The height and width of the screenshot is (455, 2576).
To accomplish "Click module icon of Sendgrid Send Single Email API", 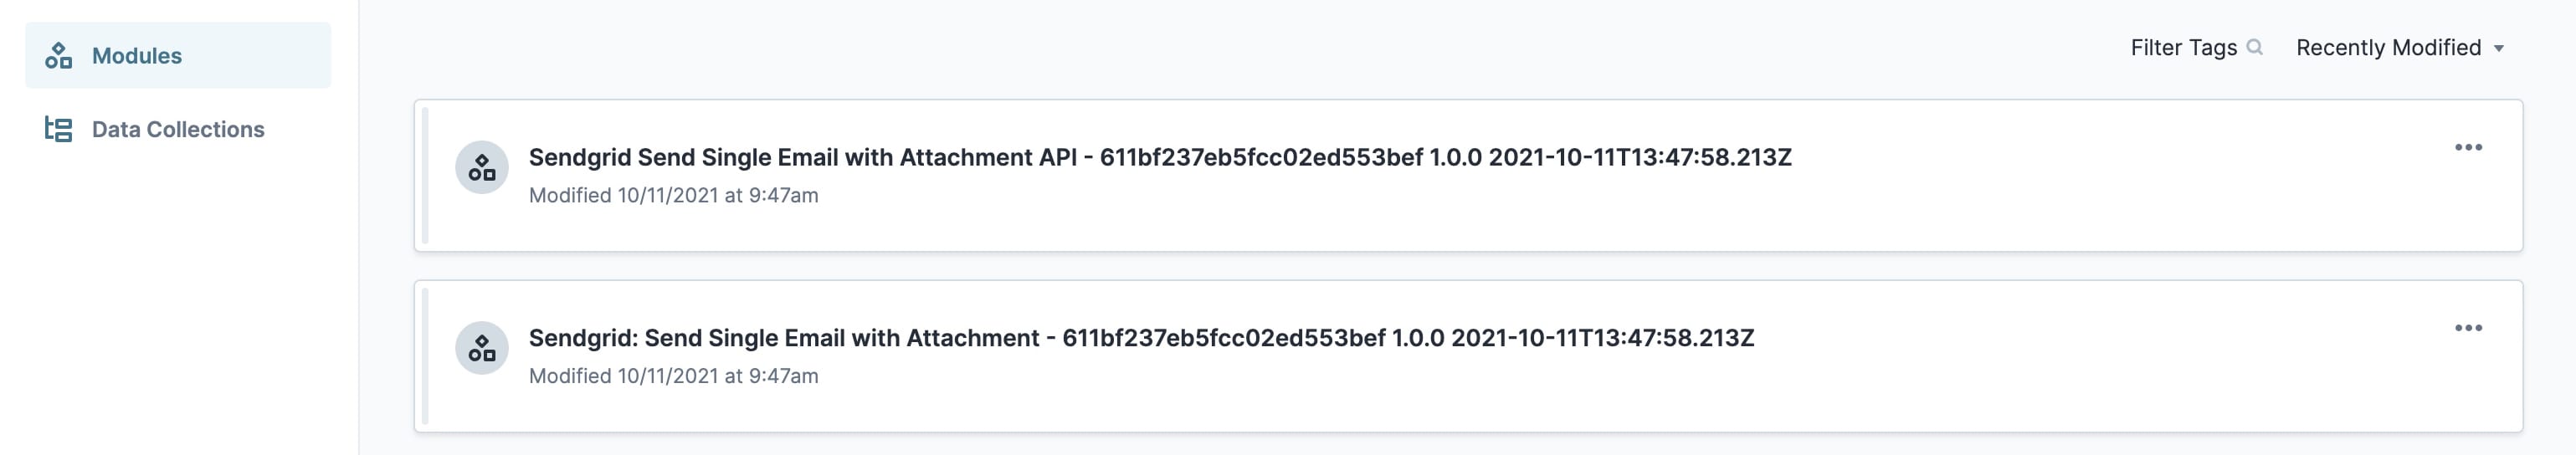I will (482, 167).
